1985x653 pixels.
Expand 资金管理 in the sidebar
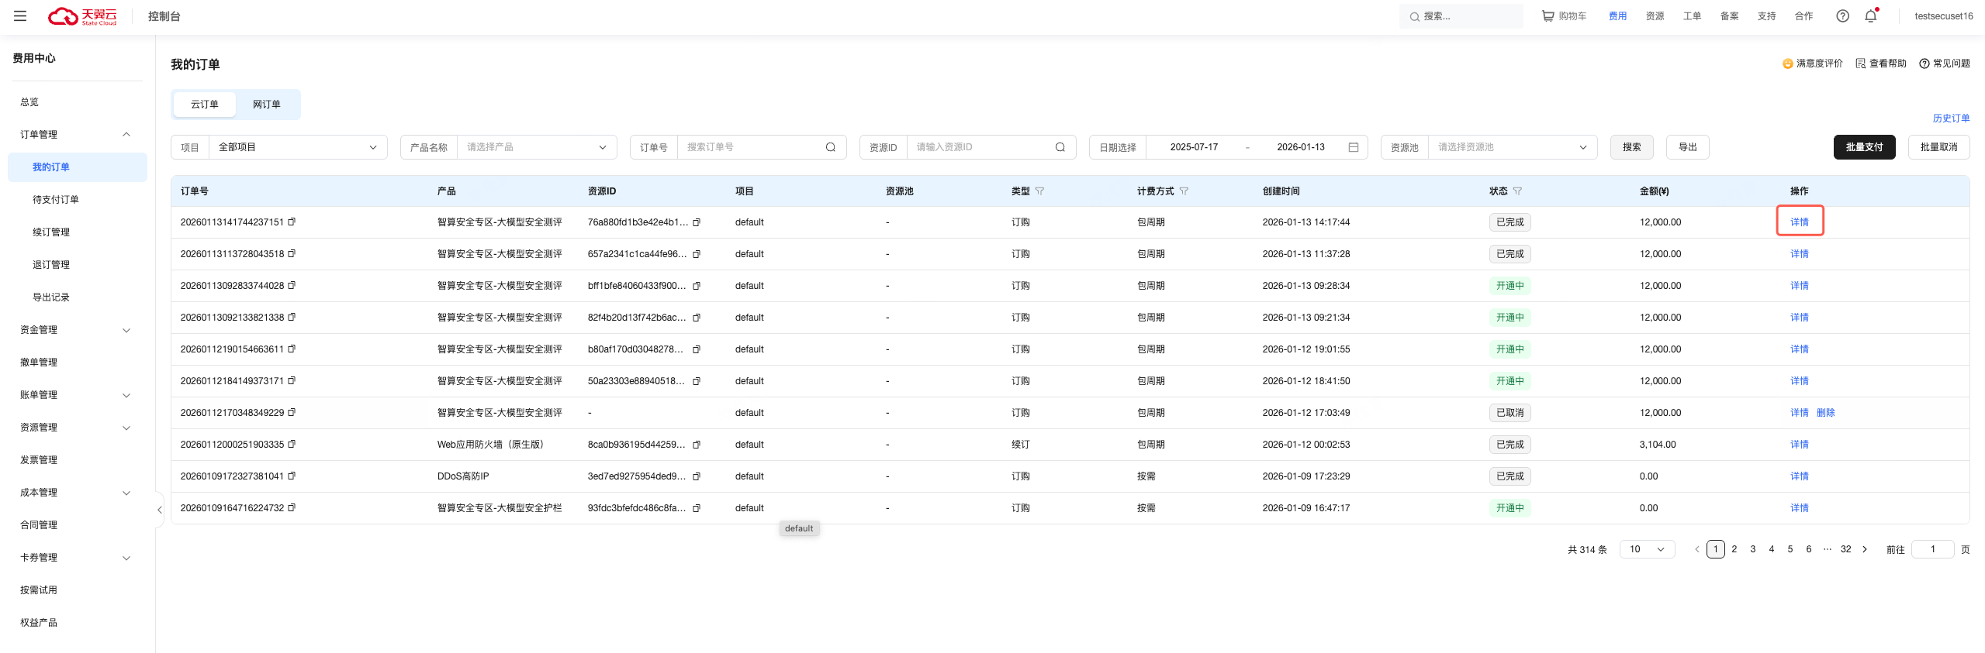point(75,330)
